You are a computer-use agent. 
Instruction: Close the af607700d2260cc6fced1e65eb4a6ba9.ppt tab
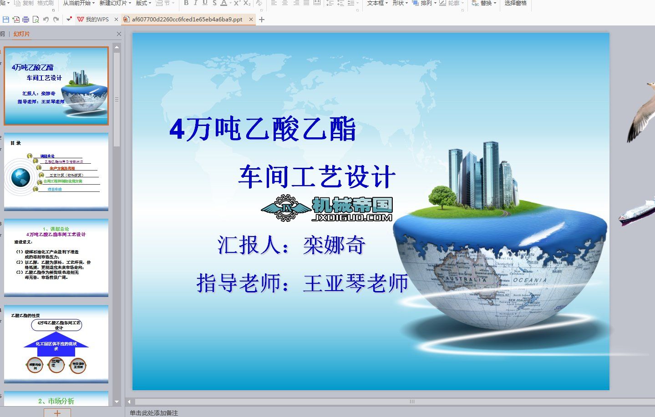point(251,20)
